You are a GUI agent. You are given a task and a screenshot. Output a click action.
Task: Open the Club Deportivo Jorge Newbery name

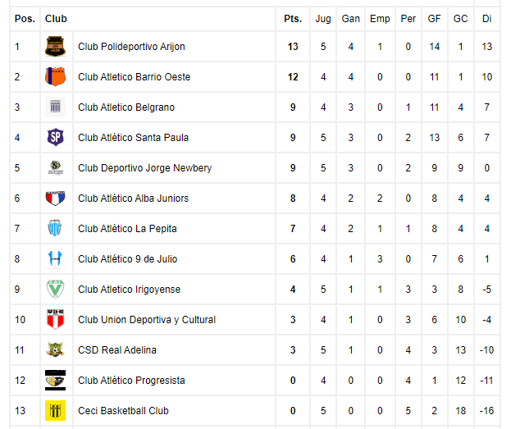144,168
